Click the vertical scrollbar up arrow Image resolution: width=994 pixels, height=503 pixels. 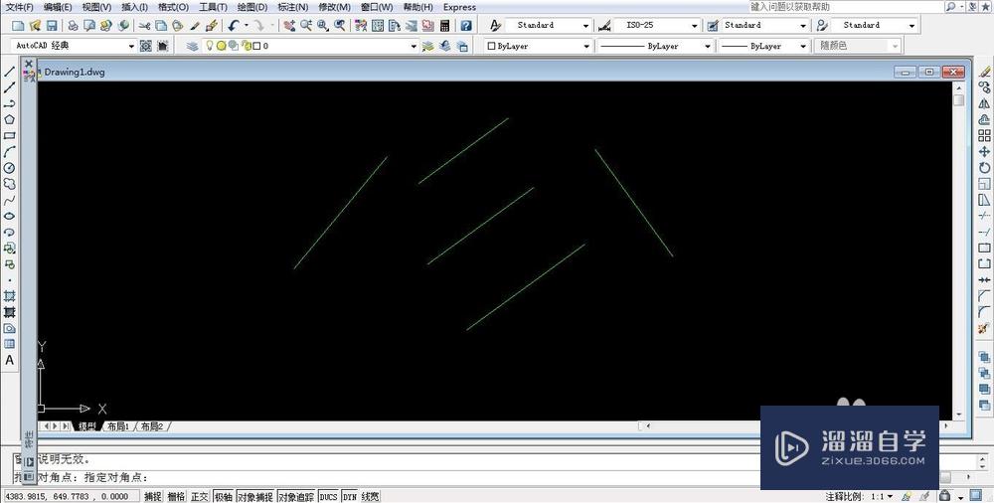click(958, 86)
